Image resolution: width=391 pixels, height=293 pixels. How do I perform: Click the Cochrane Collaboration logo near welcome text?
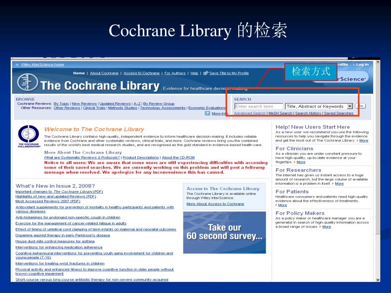click(29, 136)
